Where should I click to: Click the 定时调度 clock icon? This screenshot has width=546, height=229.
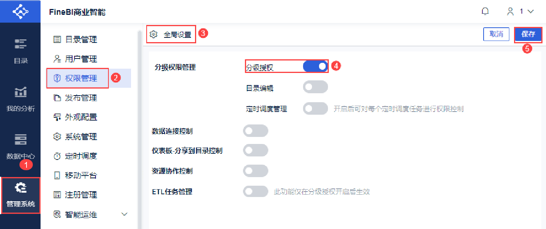click(x=57, y=156)
